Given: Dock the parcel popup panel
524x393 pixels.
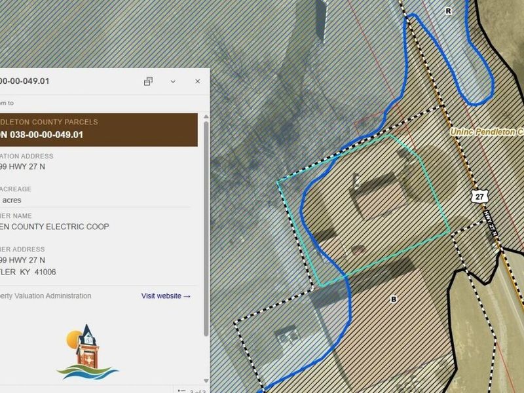Looking at the screenshot, I should [148, 81].
